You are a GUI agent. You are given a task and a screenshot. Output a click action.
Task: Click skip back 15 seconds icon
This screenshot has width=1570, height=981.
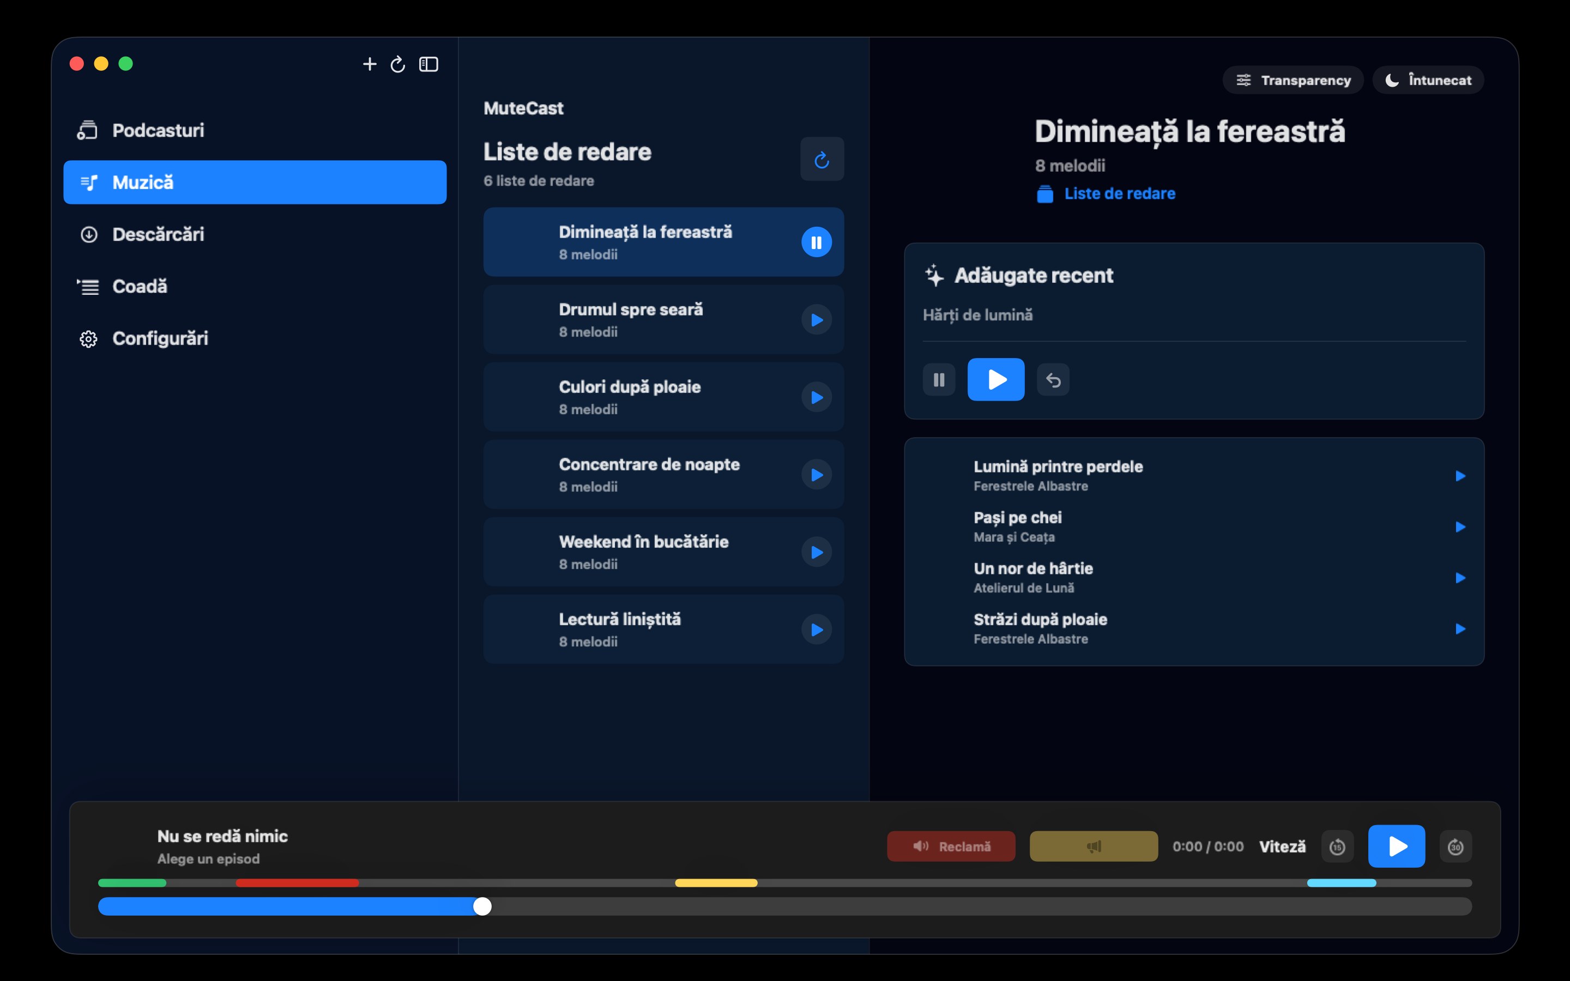(1337, 846)
